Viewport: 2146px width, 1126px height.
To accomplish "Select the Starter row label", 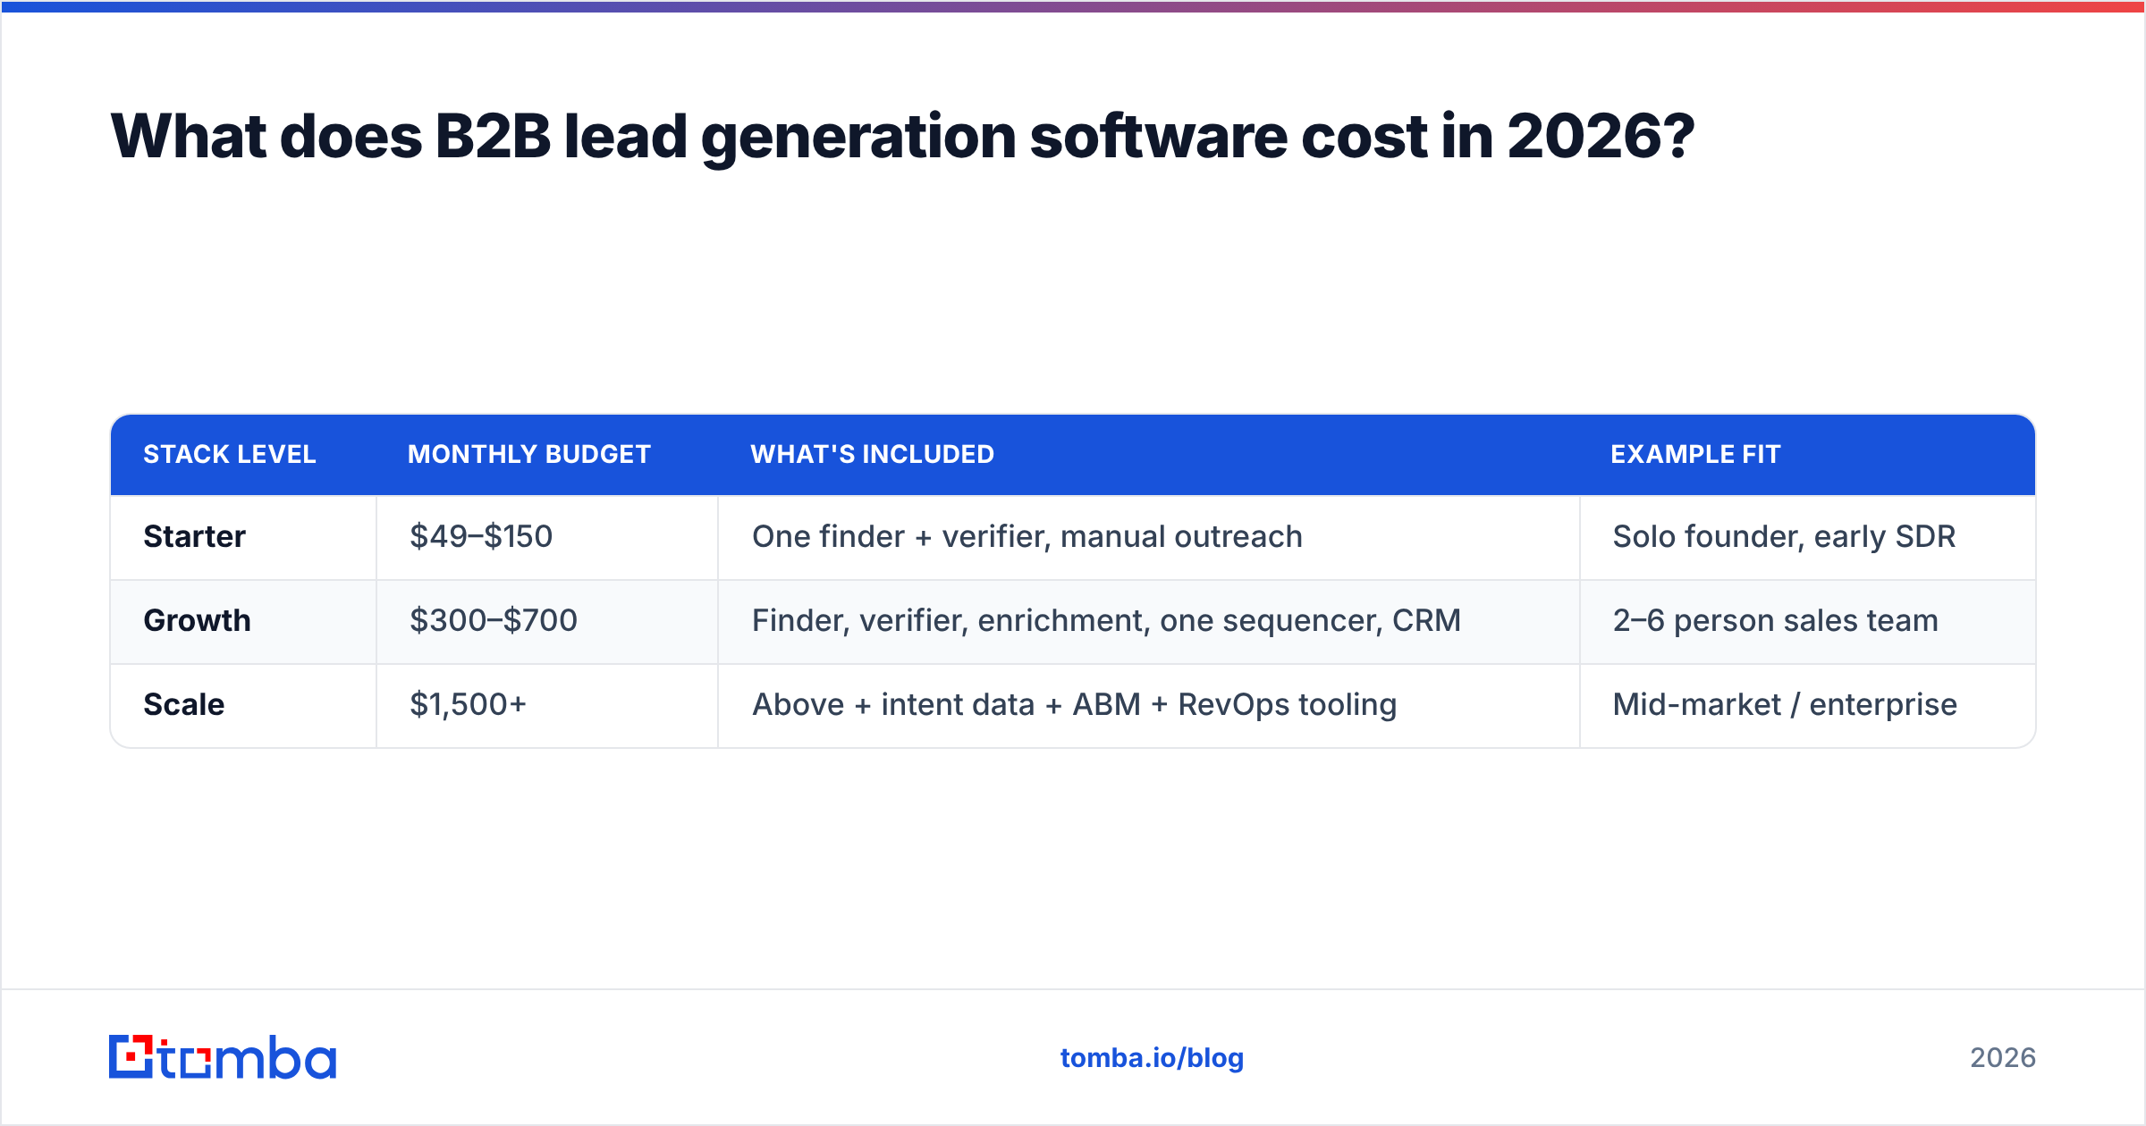I will (x=194, y=536).
